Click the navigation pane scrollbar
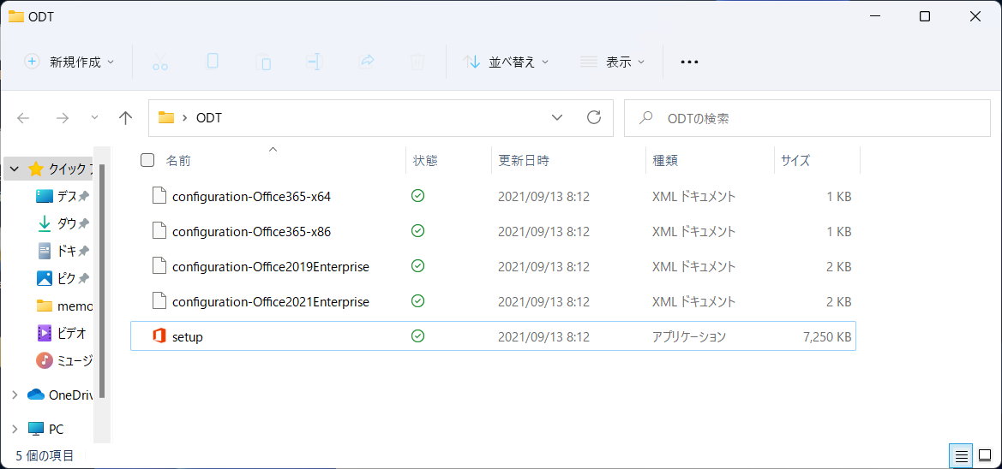The height and width of the screenshot is (469, 1002). coord(102,281)
